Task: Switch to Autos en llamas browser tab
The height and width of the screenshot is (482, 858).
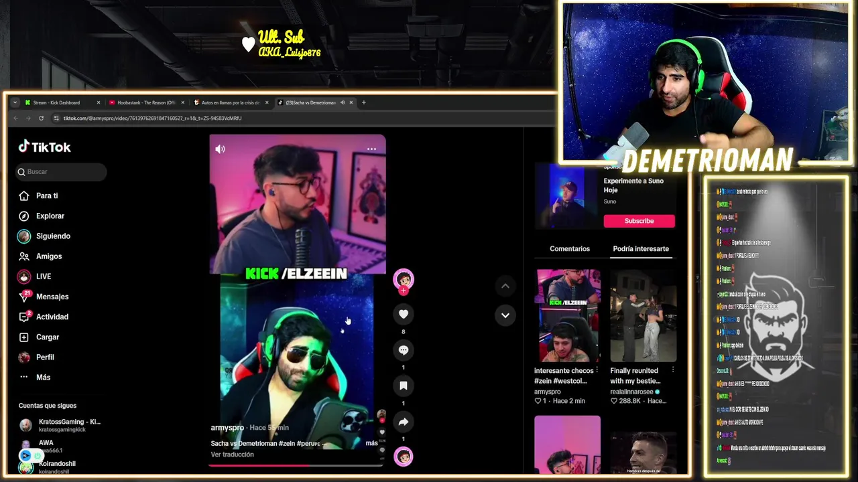Action: [230, 102]
